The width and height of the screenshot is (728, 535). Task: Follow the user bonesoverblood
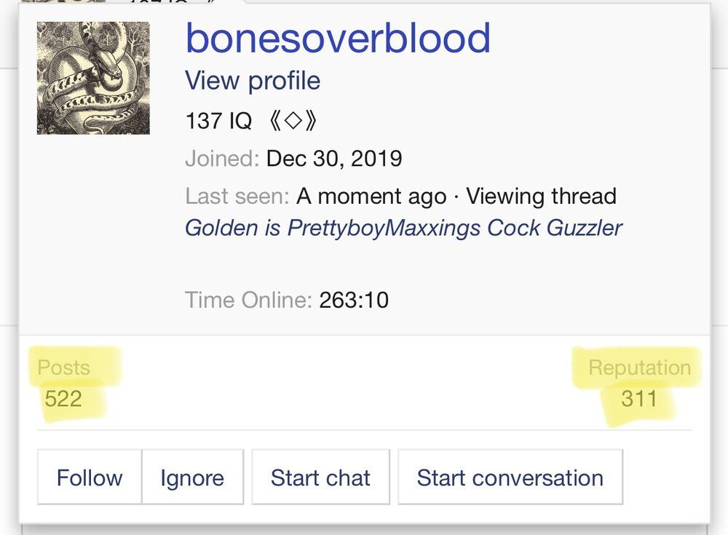click(x=90, y=477)
